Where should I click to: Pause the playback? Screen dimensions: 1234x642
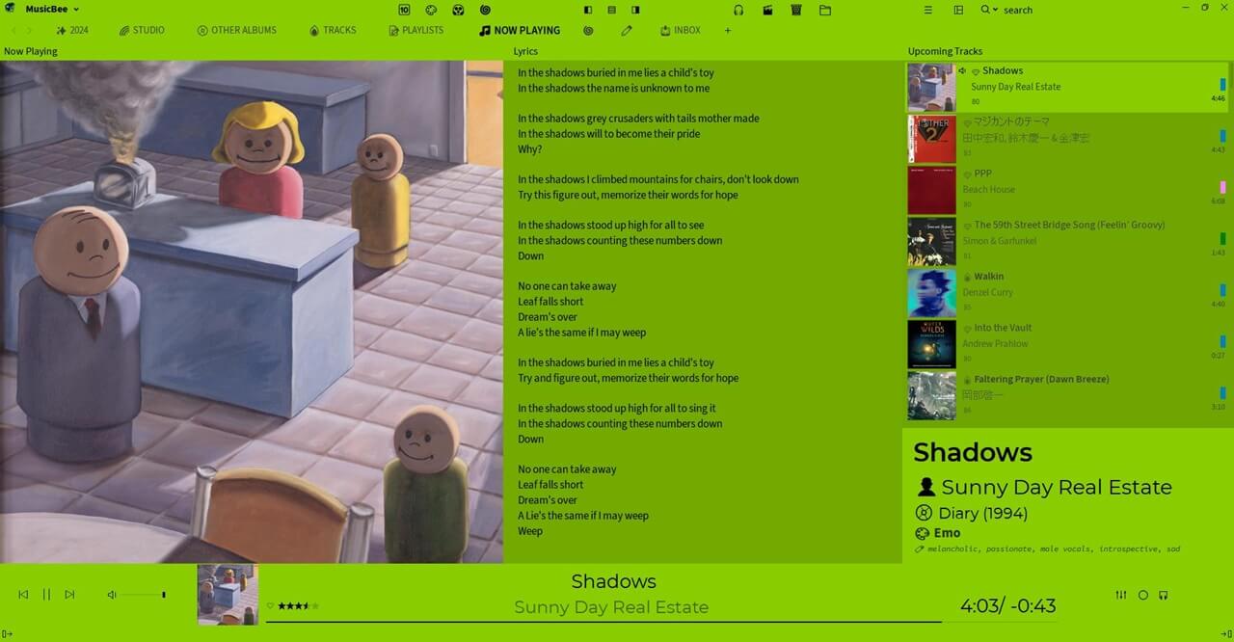[46, 595]
